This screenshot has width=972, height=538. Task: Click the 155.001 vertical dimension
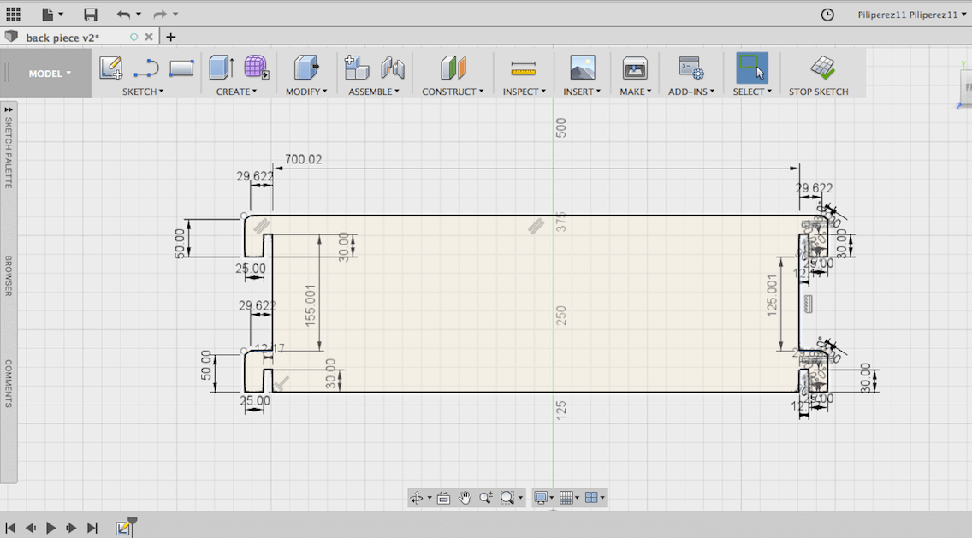point(311,305)
